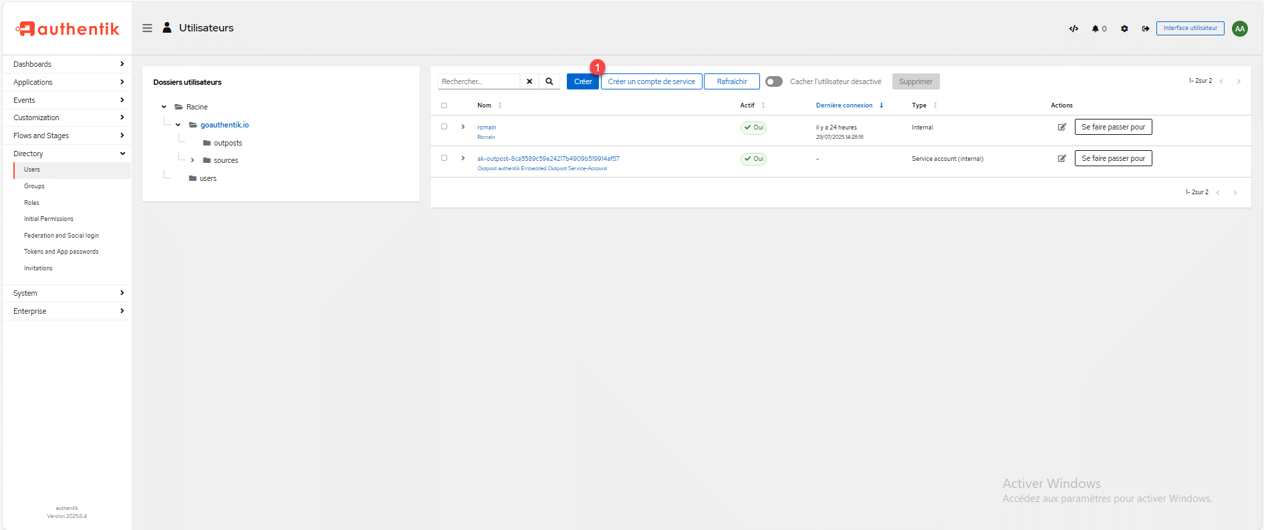Image resolution: width=1264 pixels, height=530 pixels.
Task: Open settings gear icon in header
Action: tap(1124, 29)
